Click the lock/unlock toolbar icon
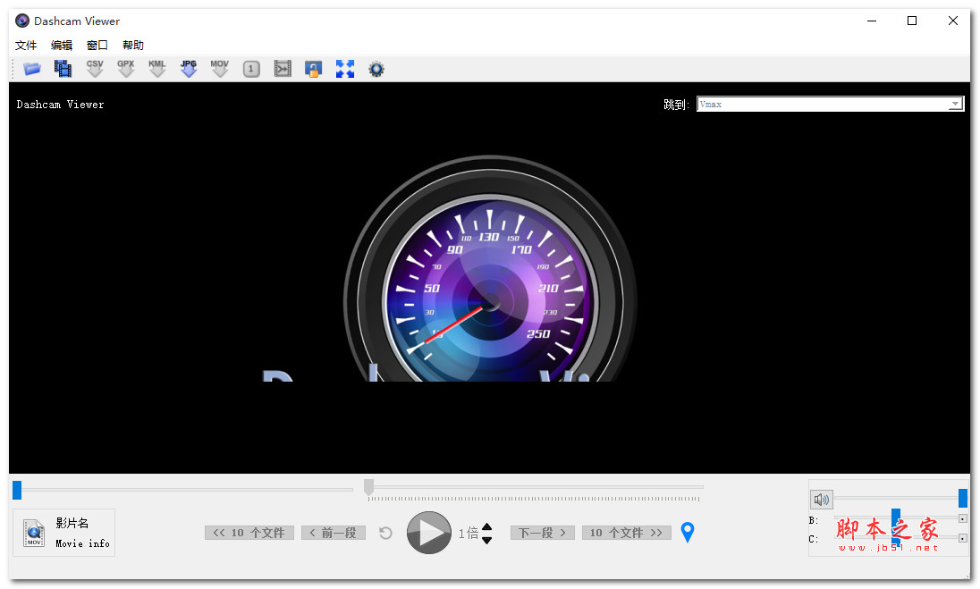 (x=314, y=68)
